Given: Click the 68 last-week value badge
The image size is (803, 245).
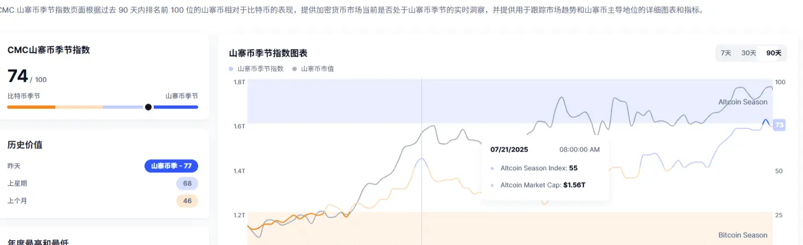Looking at the screenshot, I should click(187, 183).
